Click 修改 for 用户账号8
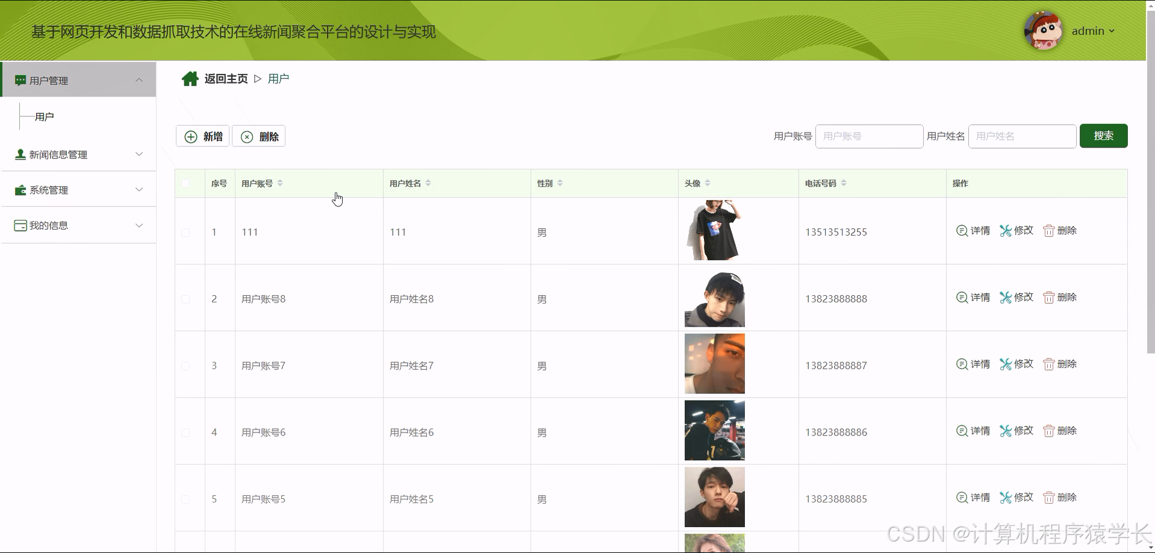 (1016, 297)
